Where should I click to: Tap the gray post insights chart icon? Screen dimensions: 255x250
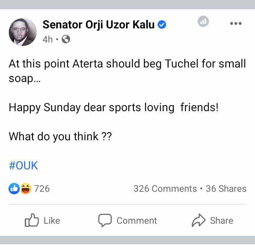(203, 21)
